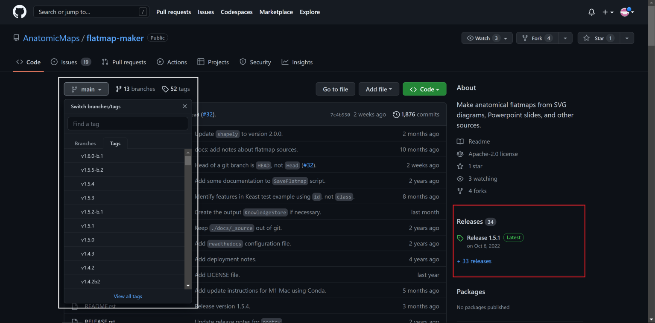Select tag v1.5.4
Viewport: 655px width, 323px height.
(x=124, y=184)
